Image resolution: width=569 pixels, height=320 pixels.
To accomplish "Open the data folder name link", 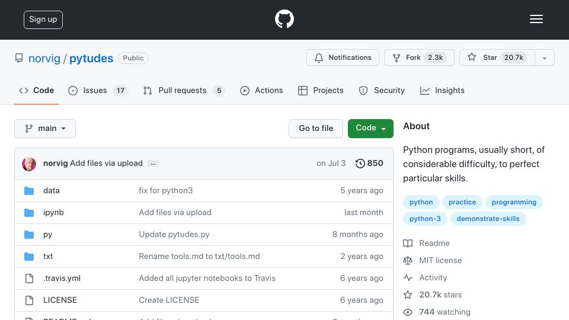I will tap(51, 190).
